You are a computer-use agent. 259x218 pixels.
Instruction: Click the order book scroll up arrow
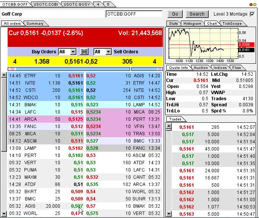pos(4,75)
